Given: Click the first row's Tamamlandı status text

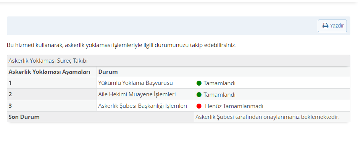Looking at the screenshot, I should [x=219, y=83].
